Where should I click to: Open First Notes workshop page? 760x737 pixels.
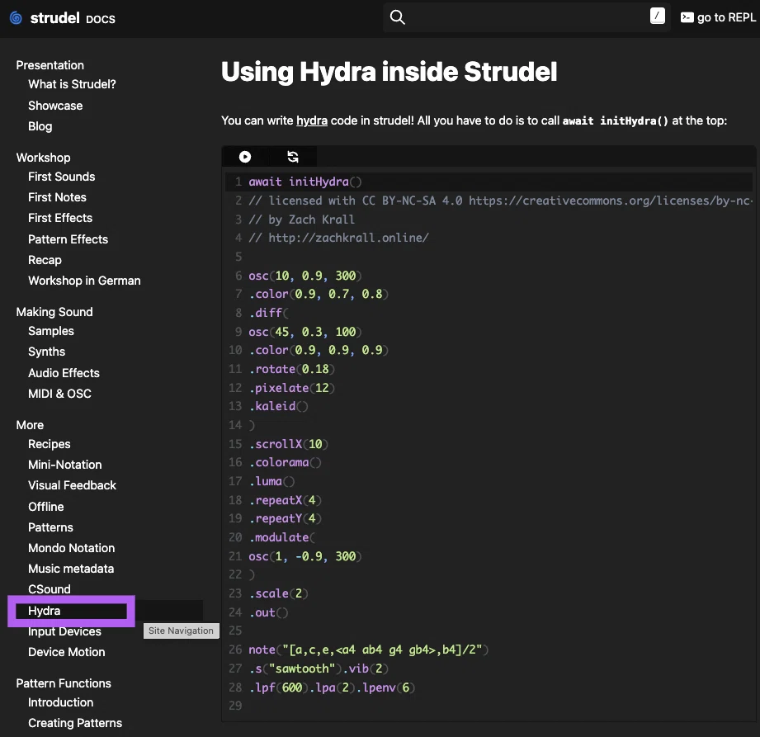pos(57,197)
